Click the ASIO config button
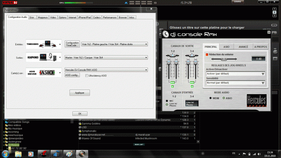This screenshot has width=281, height=158. [x=72, y=75]
